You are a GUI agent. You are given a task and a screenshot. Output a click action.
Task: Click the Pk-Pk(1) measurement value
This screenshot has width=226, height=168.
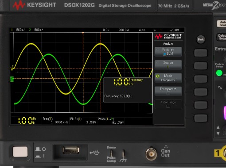pyautogui.click(x=91, y=122)
